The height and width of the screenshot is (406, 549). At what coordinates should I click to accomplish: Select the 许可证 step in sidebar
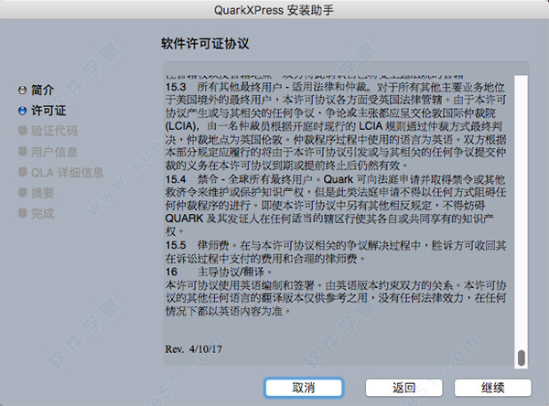click(x=48, y=111)
